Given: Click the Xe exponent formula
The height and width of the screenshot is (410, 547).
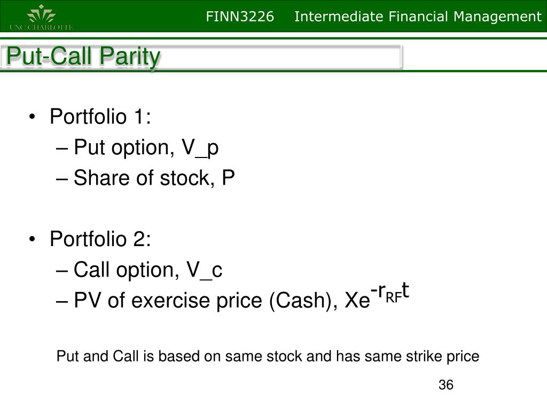Looking at the screenshot, I should pos(377,296).
